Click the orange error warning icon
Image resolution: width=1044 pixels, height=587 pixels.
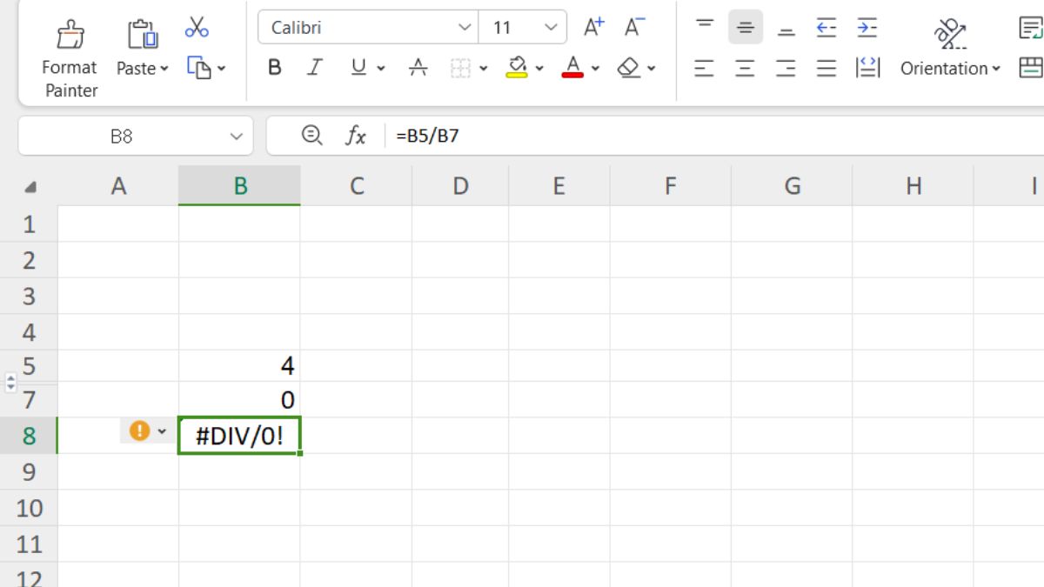(139, 430)
